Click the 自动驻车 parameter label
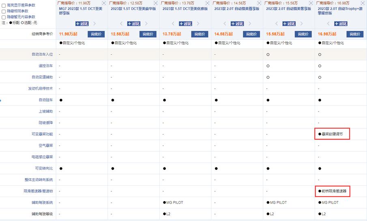The height and width of the screenshot is (221, 367). pos(46,100)
